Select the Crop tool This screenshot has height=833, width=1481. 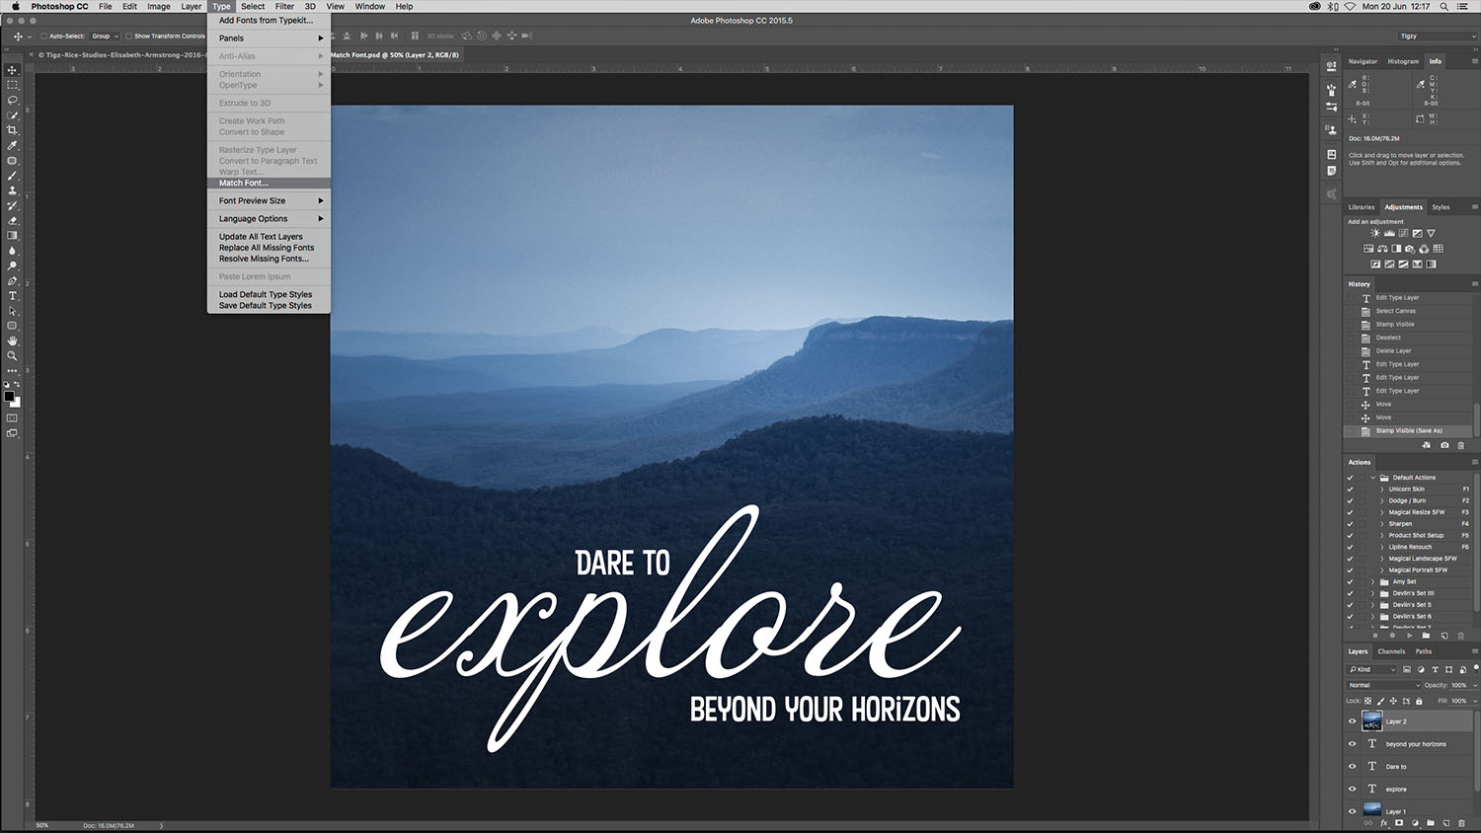coord(12,130)
